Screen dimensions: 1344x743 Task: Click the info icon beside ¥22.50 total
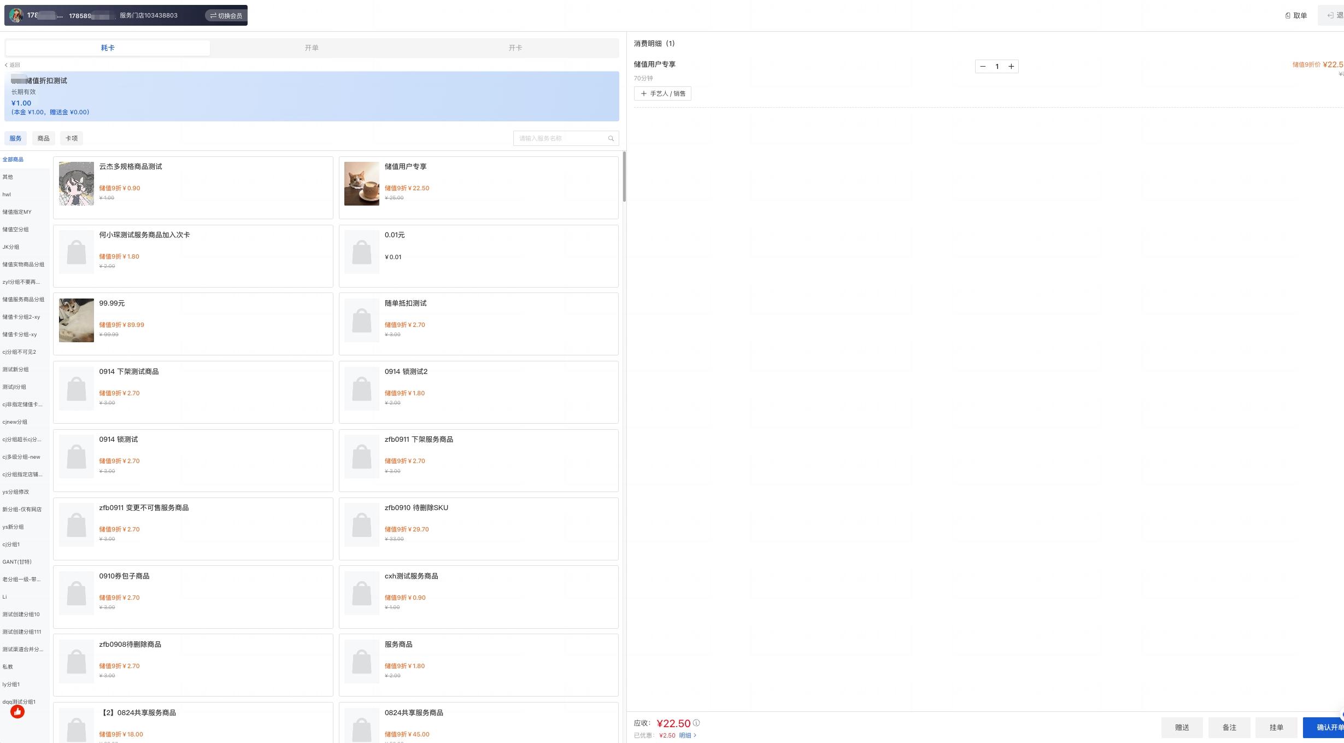coord(696,723)
